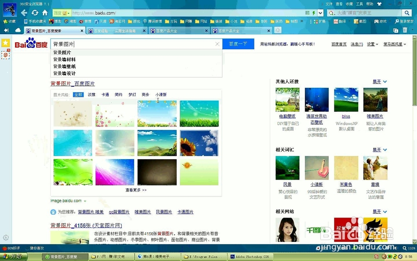Open the 手机收藏夹 mobile favorites bookmark

[x=35, y=21]
